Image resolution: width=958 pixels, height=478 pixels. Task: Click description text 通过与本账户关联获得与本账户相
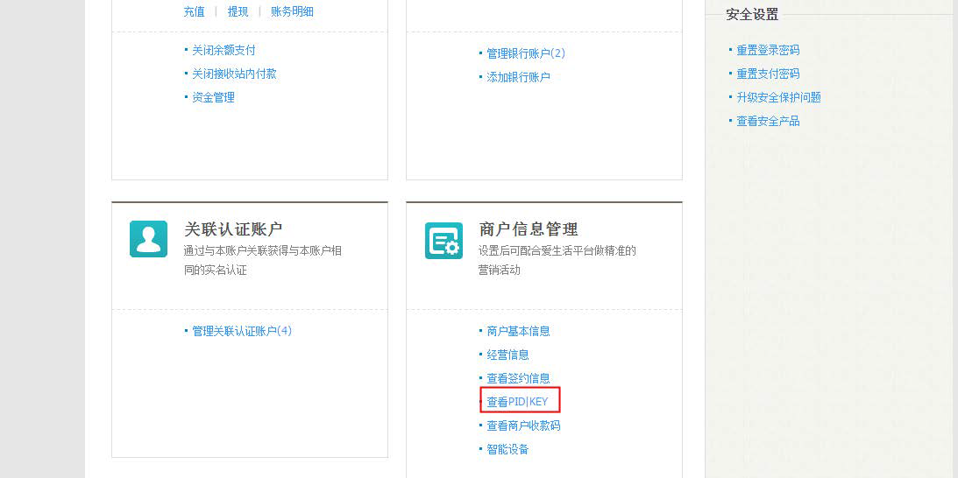263,251
